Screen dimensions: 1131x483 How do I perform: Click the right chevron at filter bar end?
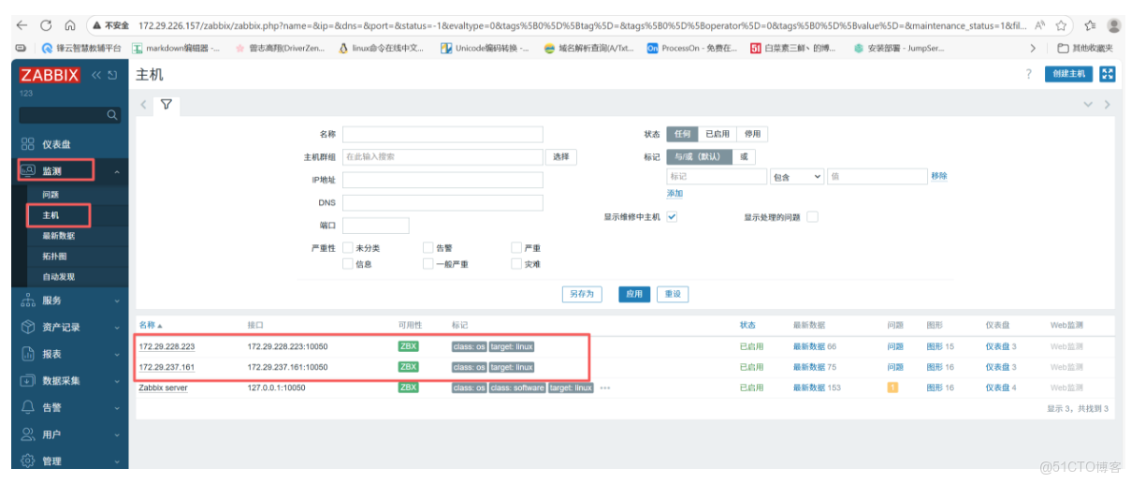[1108, 104]
